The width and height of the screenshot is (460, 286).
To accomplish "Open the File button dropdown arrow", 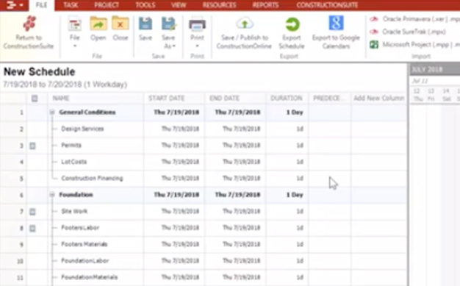I will [74, 46].
